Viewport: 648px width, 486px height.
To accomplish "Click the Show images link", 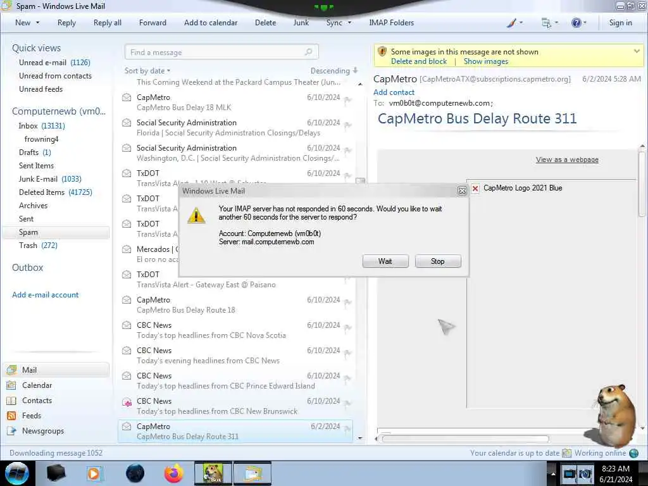I will [486, 61].
